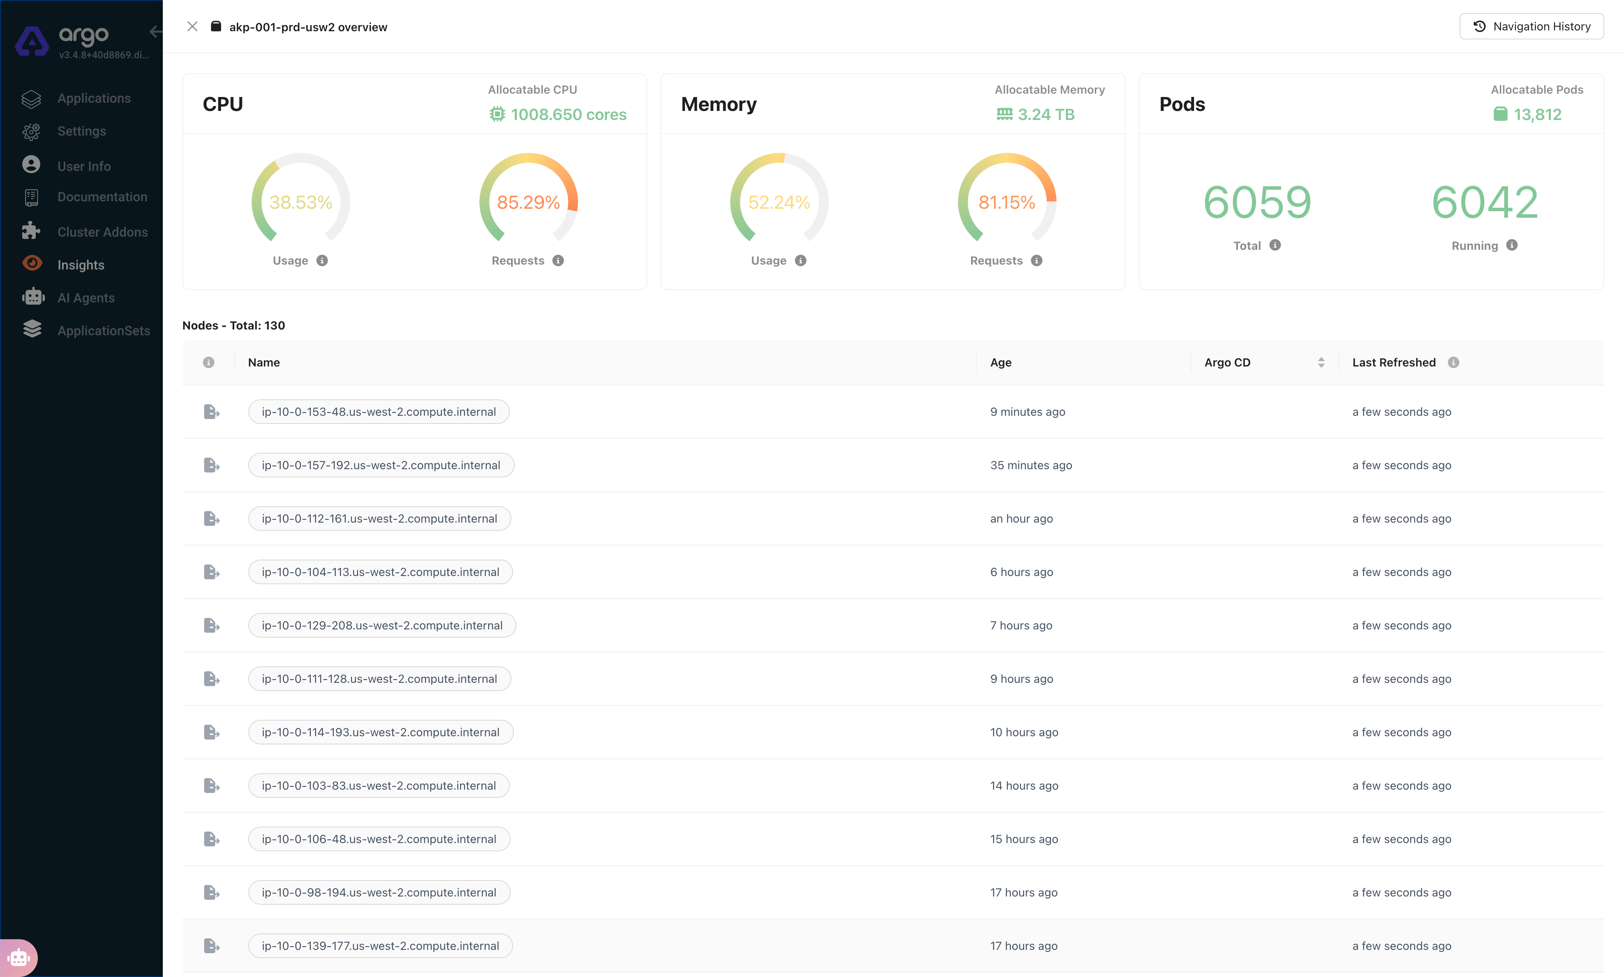This screenshot has width=1624, height=977.
Task: Click the CPU Requests 85.29% gauge
Action: pos(528,198)
